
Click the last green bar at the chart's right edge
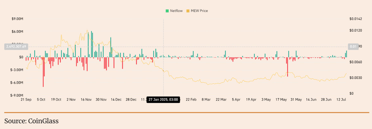pos(346,54)
